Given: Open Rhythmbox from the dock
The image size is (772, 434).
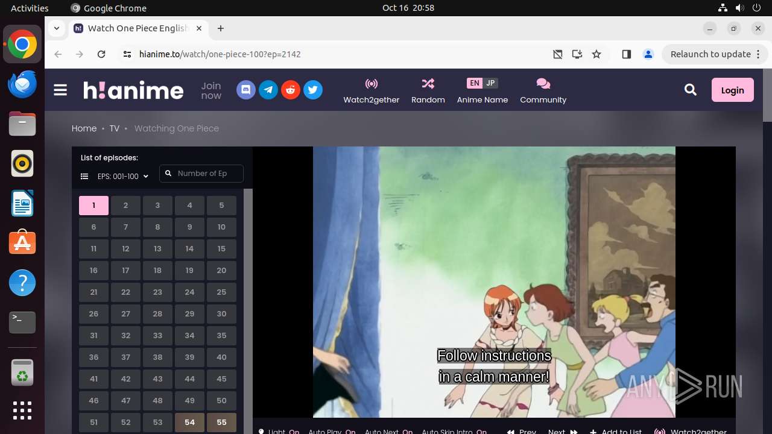Looking at the screenshot, I should 22,163.
